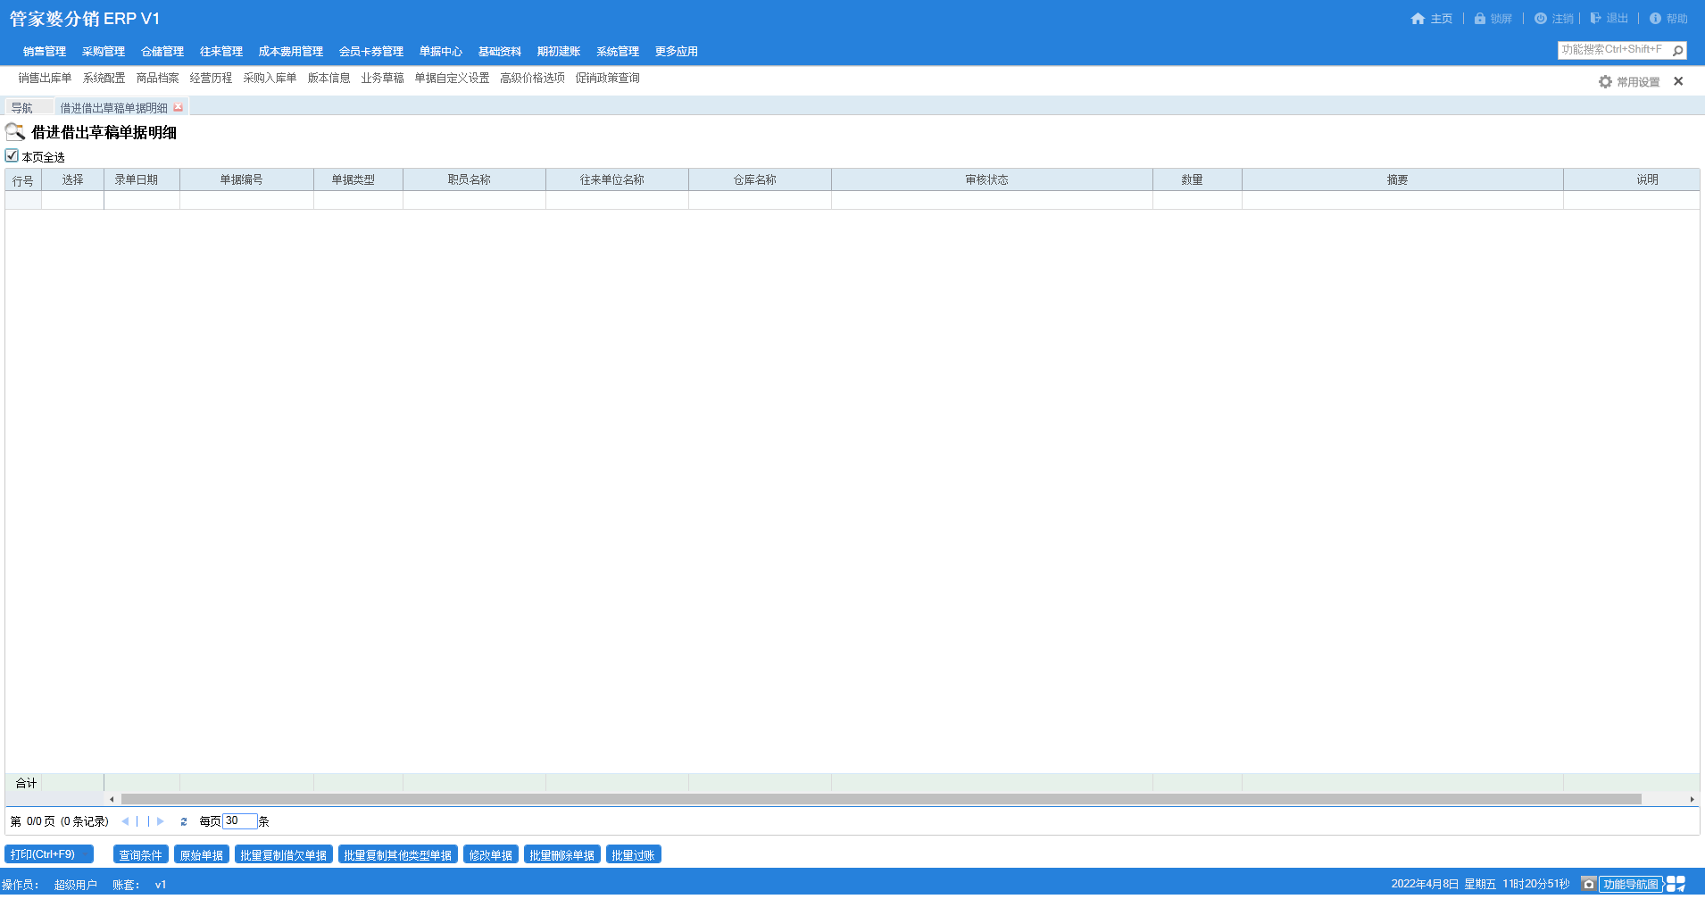Click the 数量 column header
Screen dimensions: 1705x899
1197,179
